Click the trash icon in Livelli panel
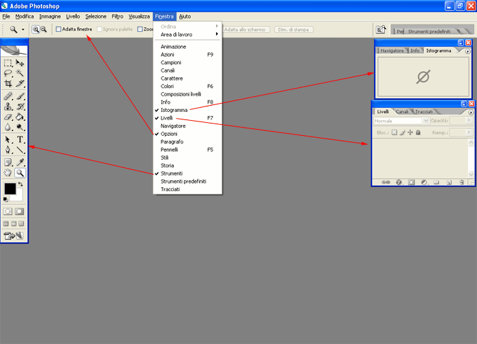This screenshot has width=477, height=344. (462, 182)
